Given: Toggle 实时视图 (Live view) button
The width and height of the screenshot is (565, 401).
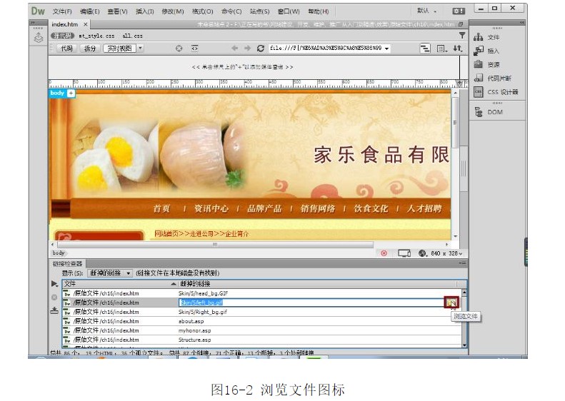Looking at the screenshot, I should coord(119,49).
